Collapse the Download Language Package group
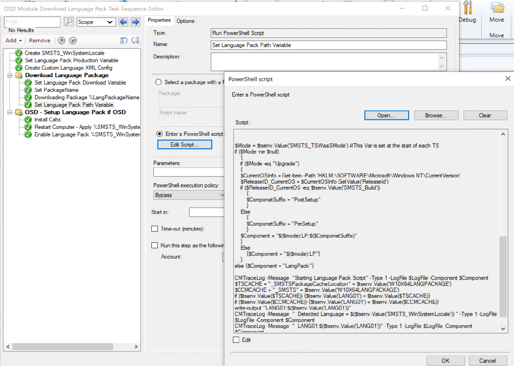514x366 pixels. pos(9,75)
